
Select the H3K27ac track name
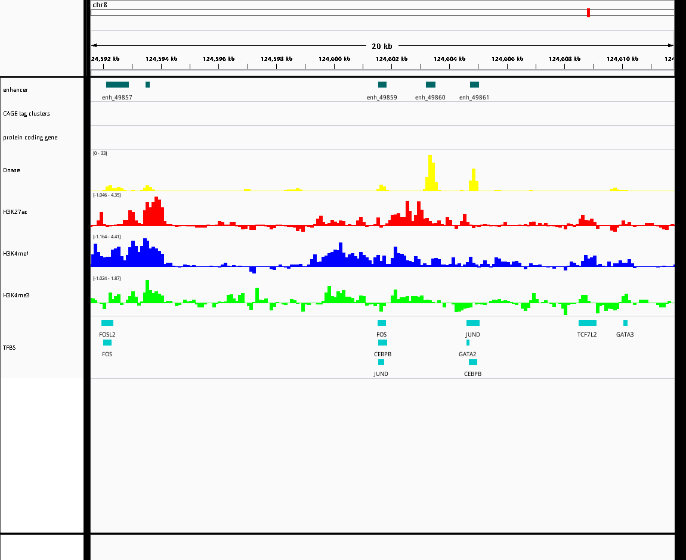point(15,212)
